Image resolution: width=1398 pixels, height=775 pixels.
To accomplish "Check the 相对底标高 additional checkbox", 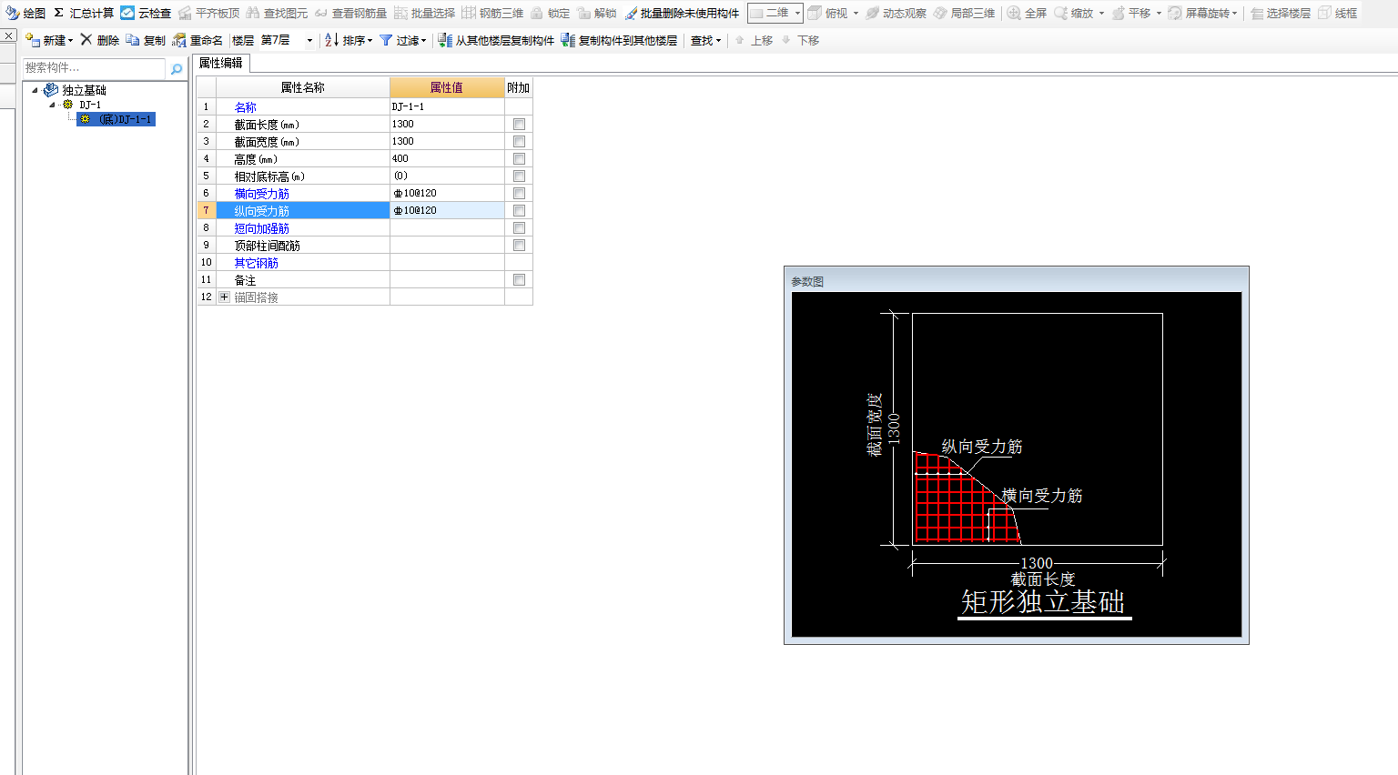I will (519, 176).
